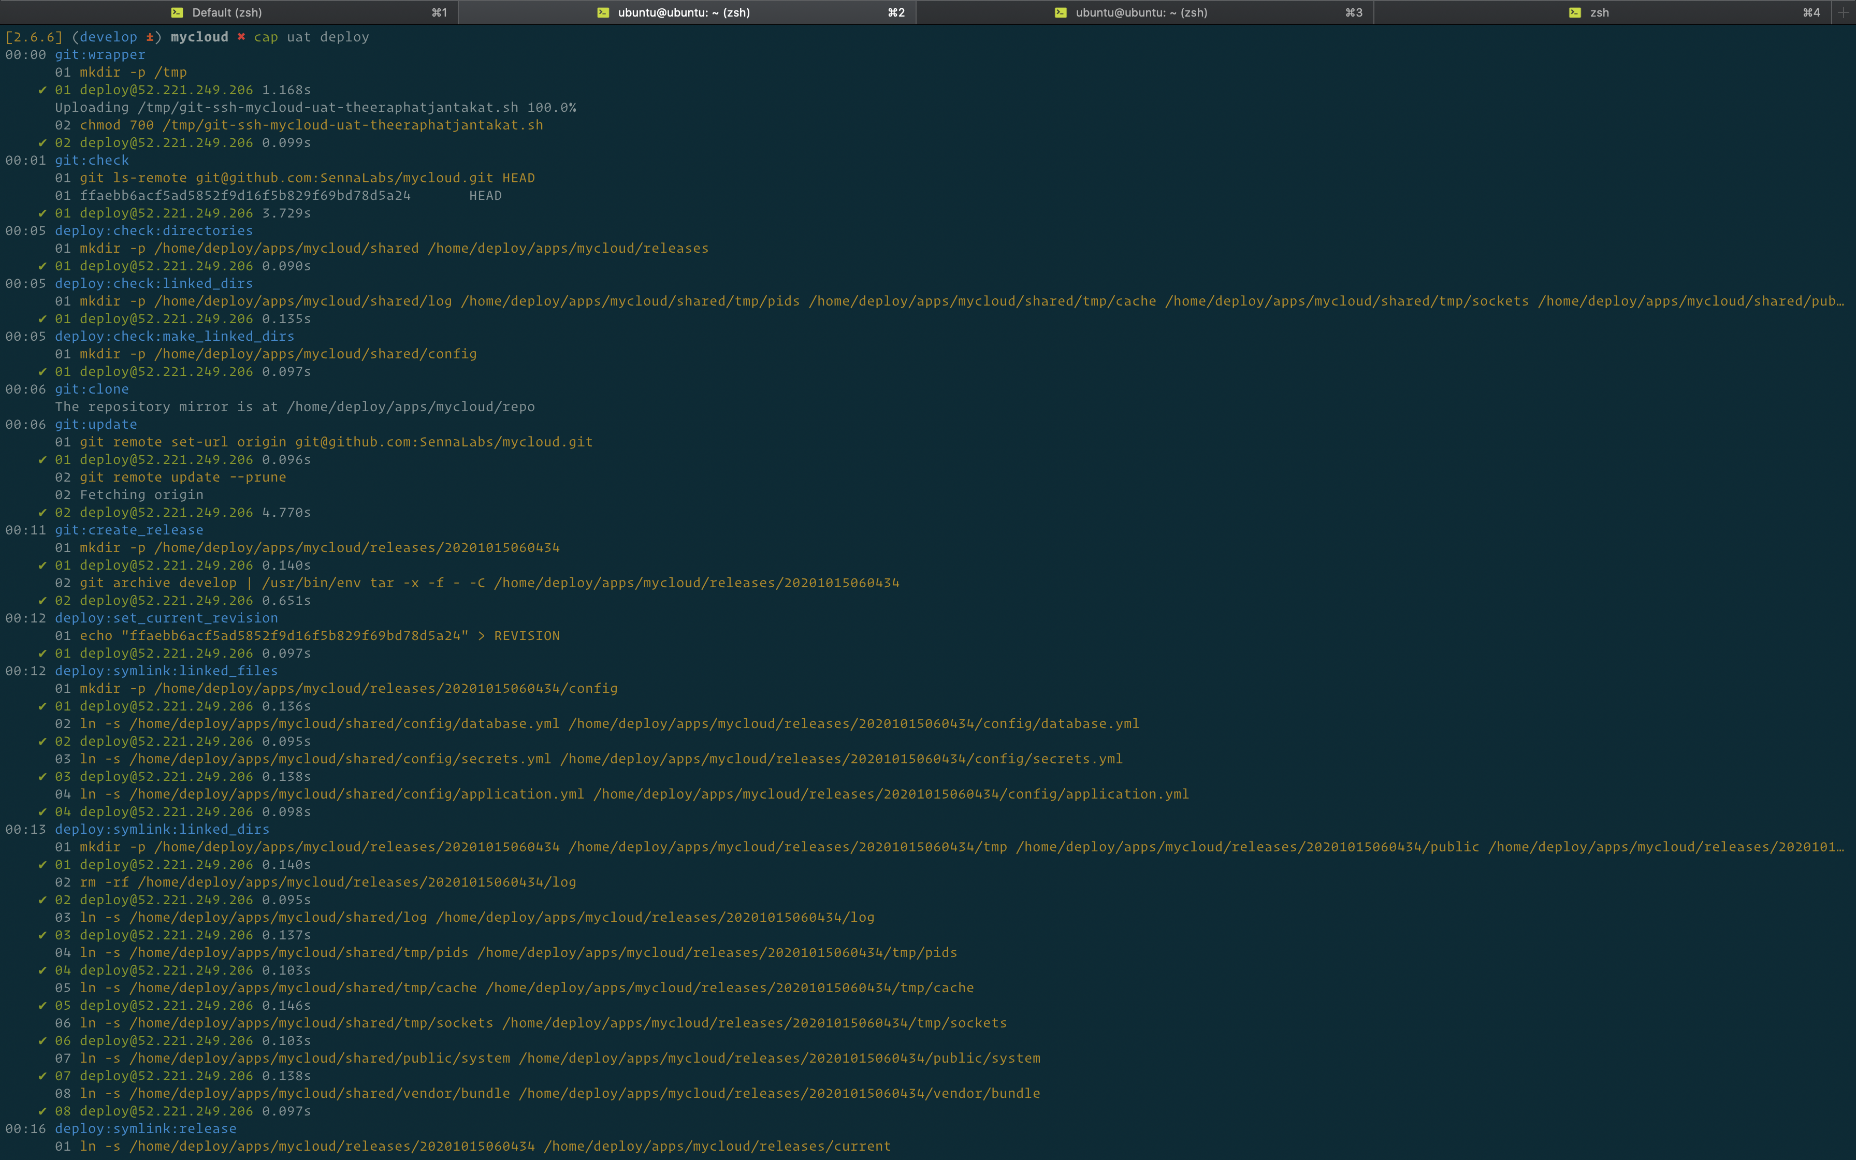Click terminal icon on zsh ⌘4 tab
This screenshot has height=1160, width=1856.
click(1574, 12)
